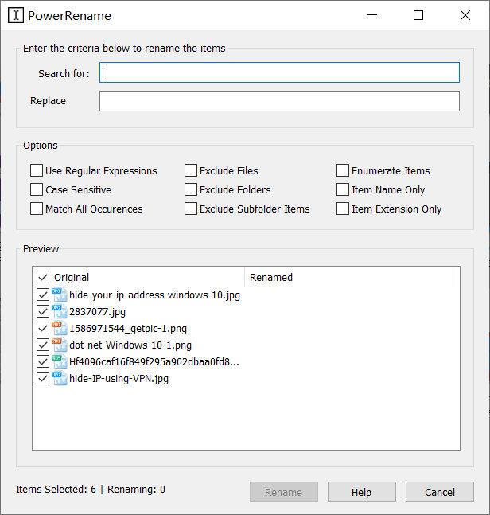This screenshot has height=515, width=490.
Task: Select the row 1586971544_getpic-1.png
Action: pos(128,329)
